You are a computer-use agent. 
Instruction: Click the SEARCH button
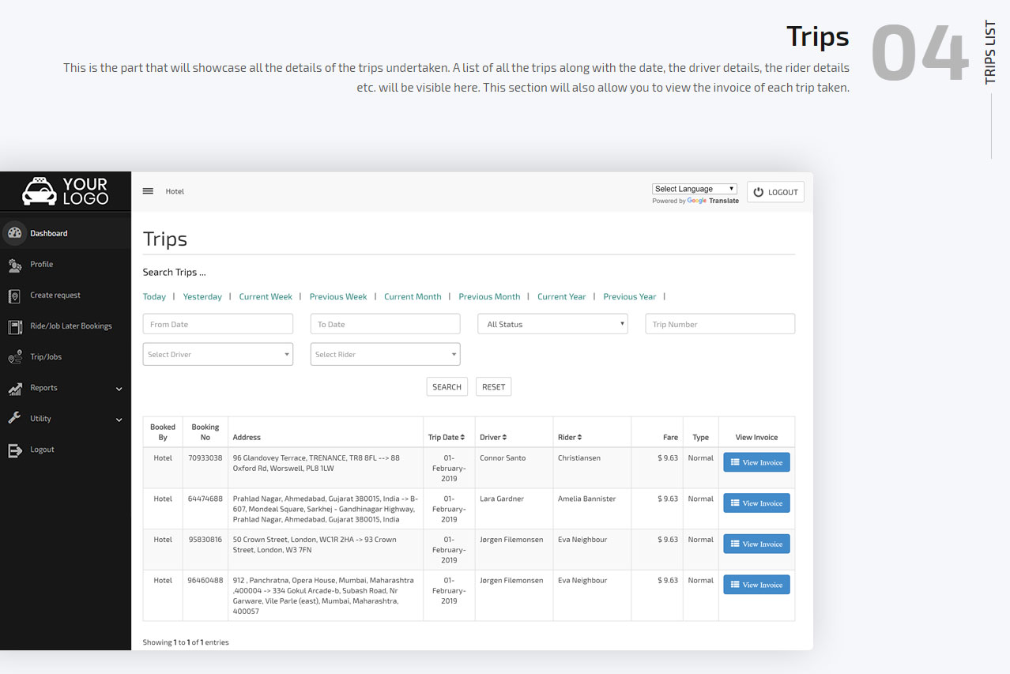click(447, 386)
